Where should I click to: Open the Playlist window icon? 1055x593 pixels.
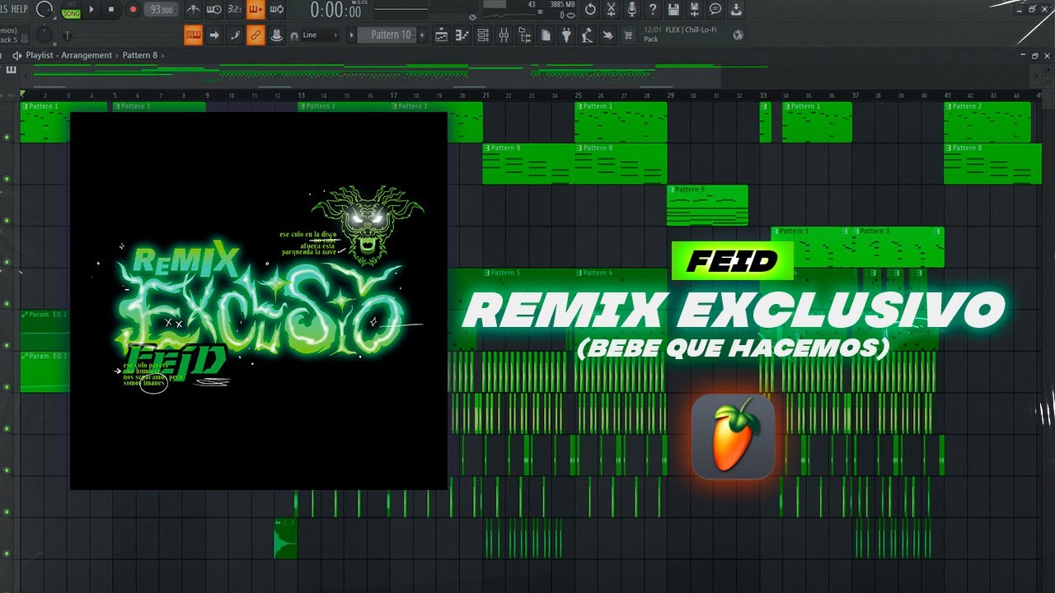tap(441, 35)
